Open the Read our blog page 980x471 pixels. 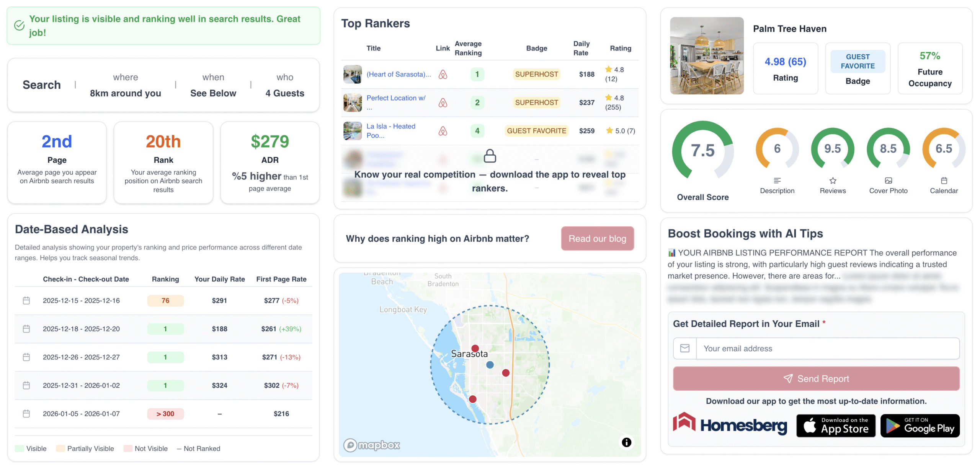point(597,238)
